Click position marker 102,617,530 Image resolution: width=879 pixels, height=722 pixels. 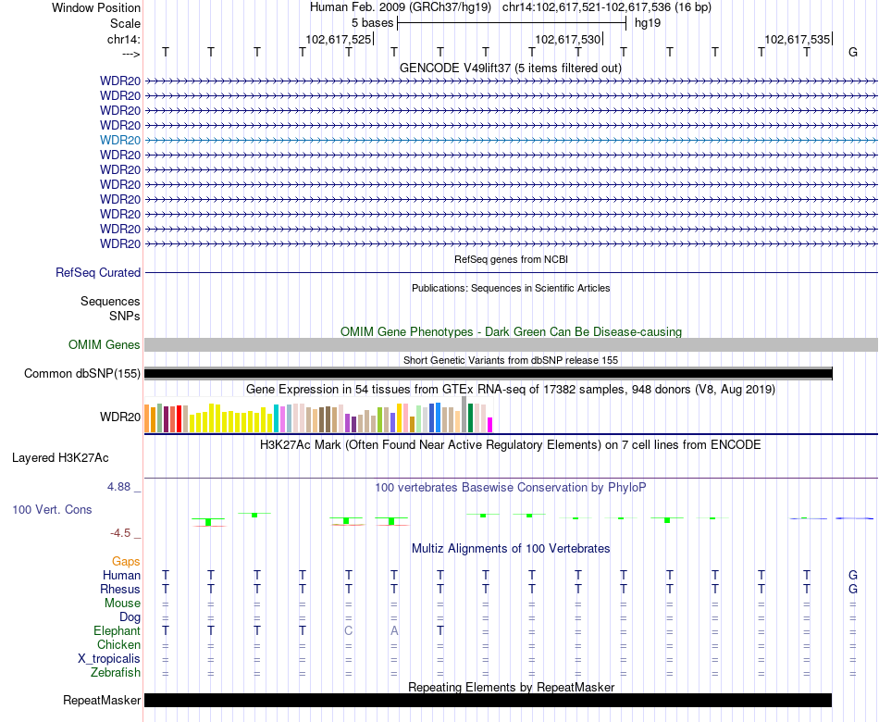click(x=568, y=39)
